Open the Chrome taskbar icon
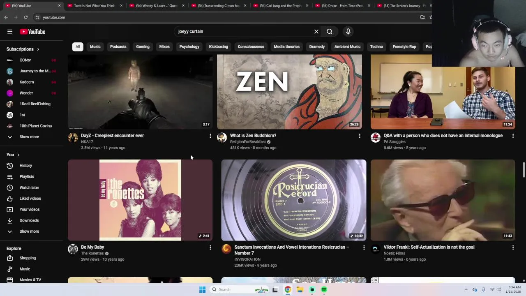 pyautogui.click(x=288, y=290)
